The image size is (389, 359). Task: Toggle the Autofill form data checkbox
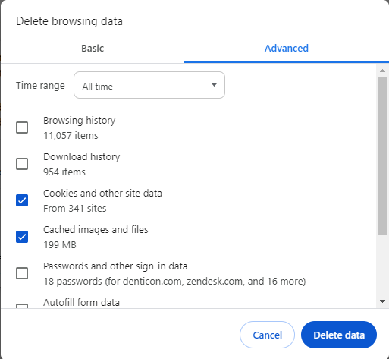[22, 306]
